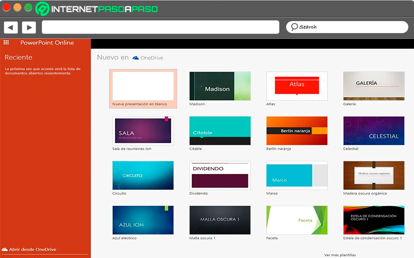Open Abrir desde OneDrive link

33,249
